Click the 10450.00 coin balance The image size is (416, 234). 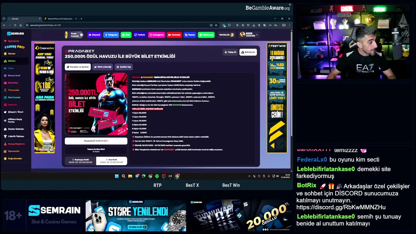pos(226,35)
